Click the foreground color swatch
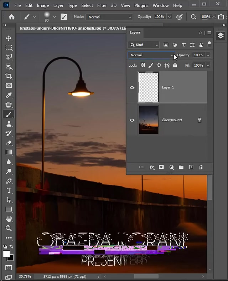 click(x=6, y=254)
